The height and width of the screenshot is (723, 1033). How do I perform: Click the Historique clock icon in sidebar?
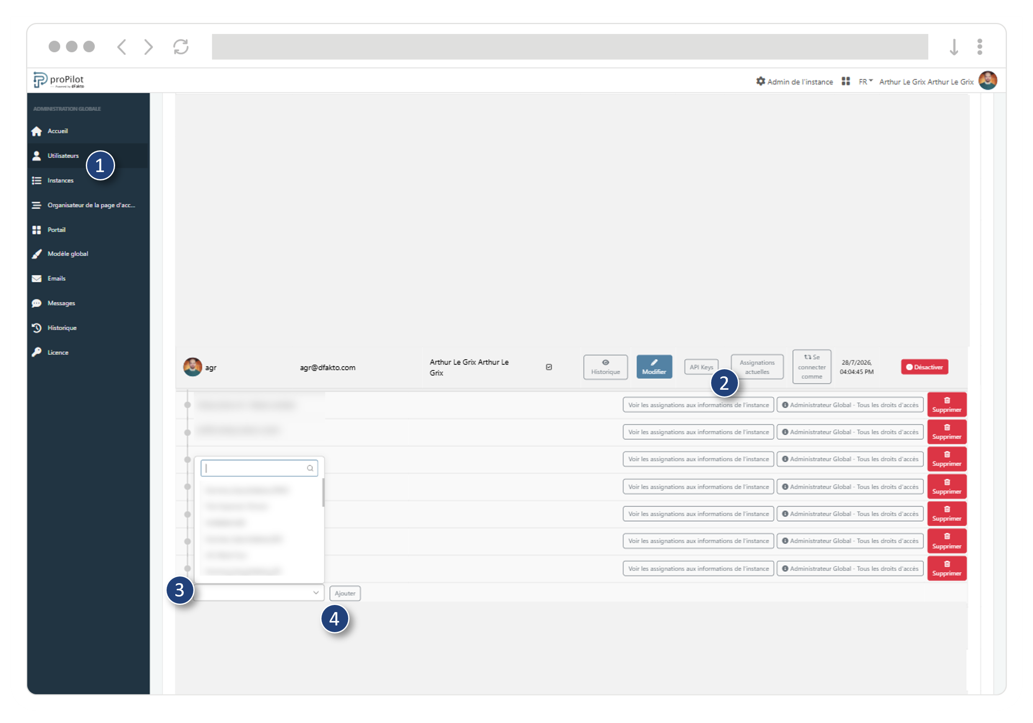36,328
